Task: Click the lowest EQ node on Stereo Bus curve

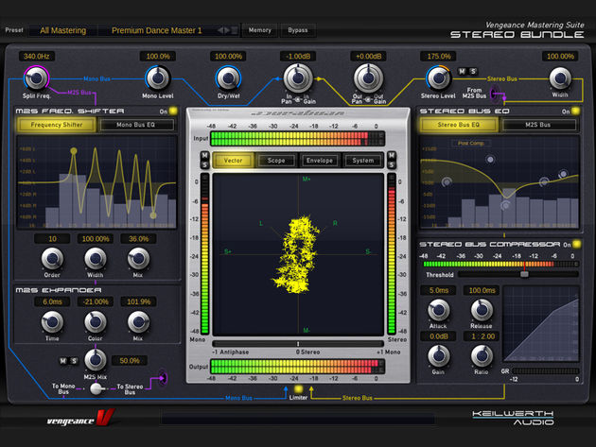Action: [x=505, y=205]
